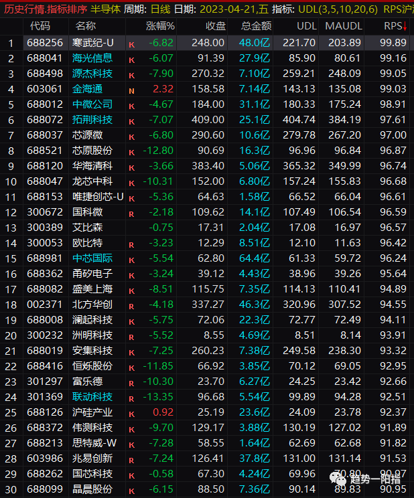Click the K marker in 沪硅产业 row
This screenshot has width=414, height=498.
click(132, 415)
